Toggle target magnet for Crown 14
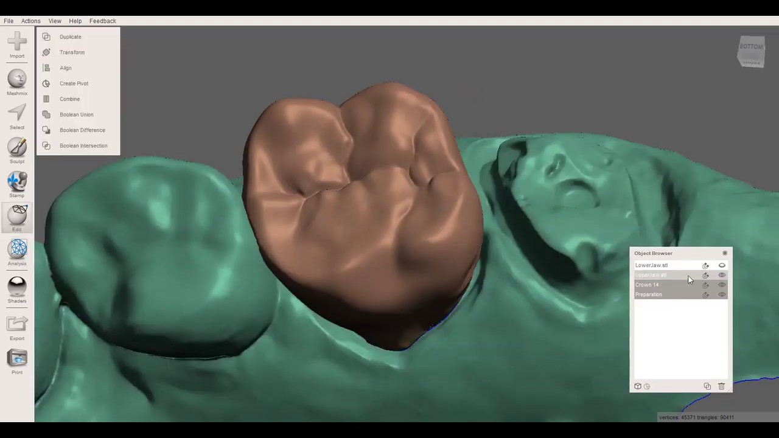779x438 pixels. pos(705,285)
